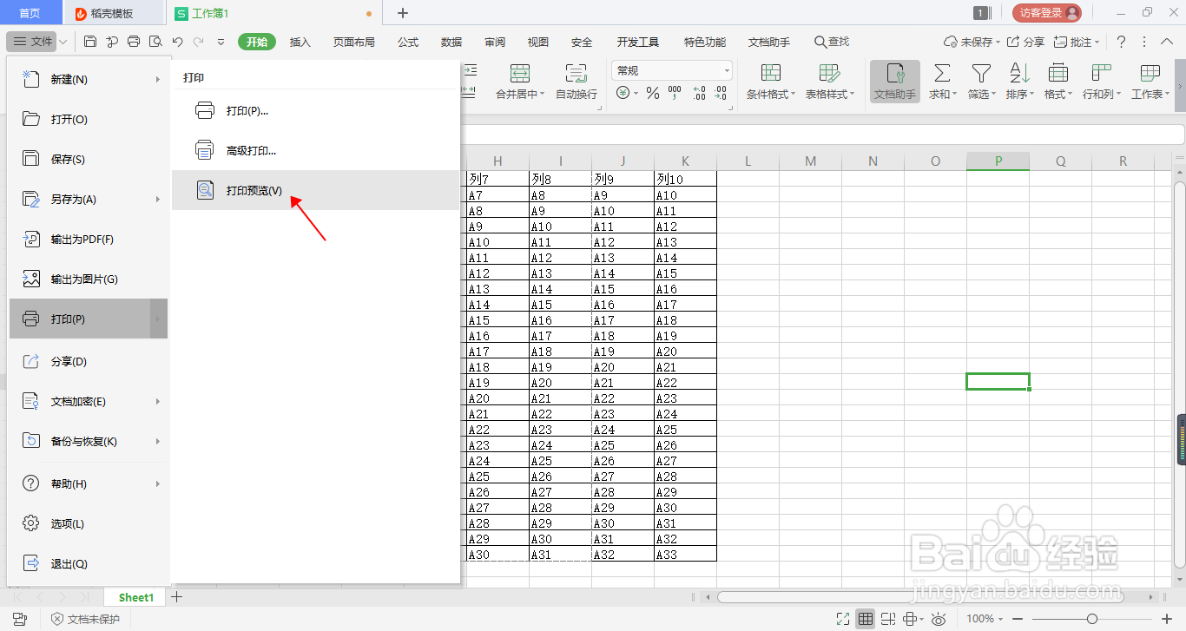Click 行和列 rows and columns icon
This screenshot has height=631, width=1186.
click(1102, 73)
